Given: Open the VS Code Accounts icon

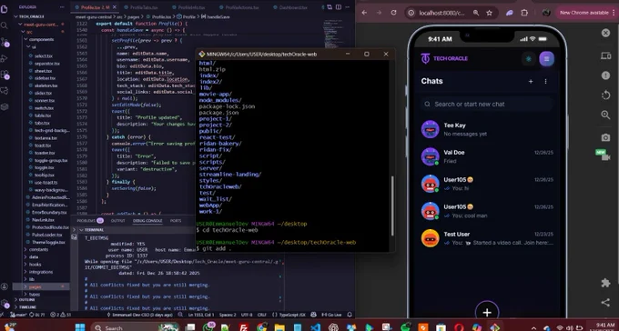Looking at the screenshot, I should click(5, 286).
